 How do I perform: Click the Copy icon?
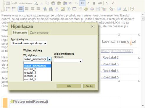[x=47, y=3]
